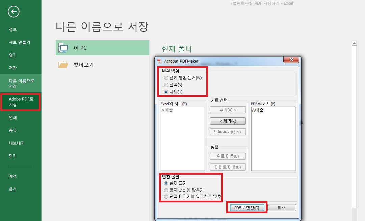Screen dimensions: 365x221
Task: Select 시트(H) radio button
Action: (x=166, y=92)
